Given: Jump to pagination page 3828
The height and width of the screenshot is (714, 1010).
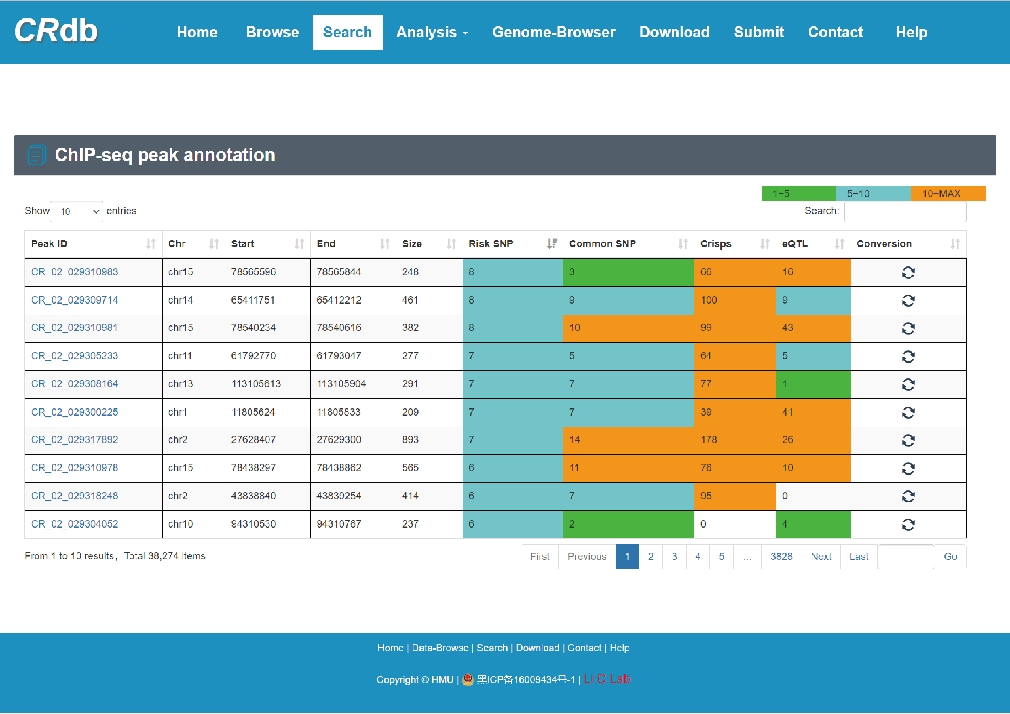Looking at the screenshot, I should click(781, 557).
